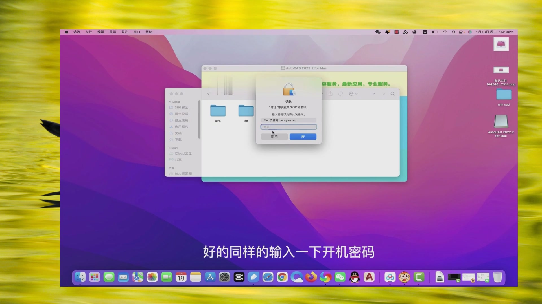
Task: Activate Siri from menu bar
Action: tap(470, 32)
